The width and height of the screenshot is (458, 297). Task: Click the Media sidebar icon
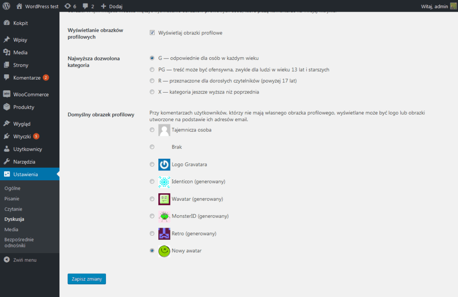7,52
